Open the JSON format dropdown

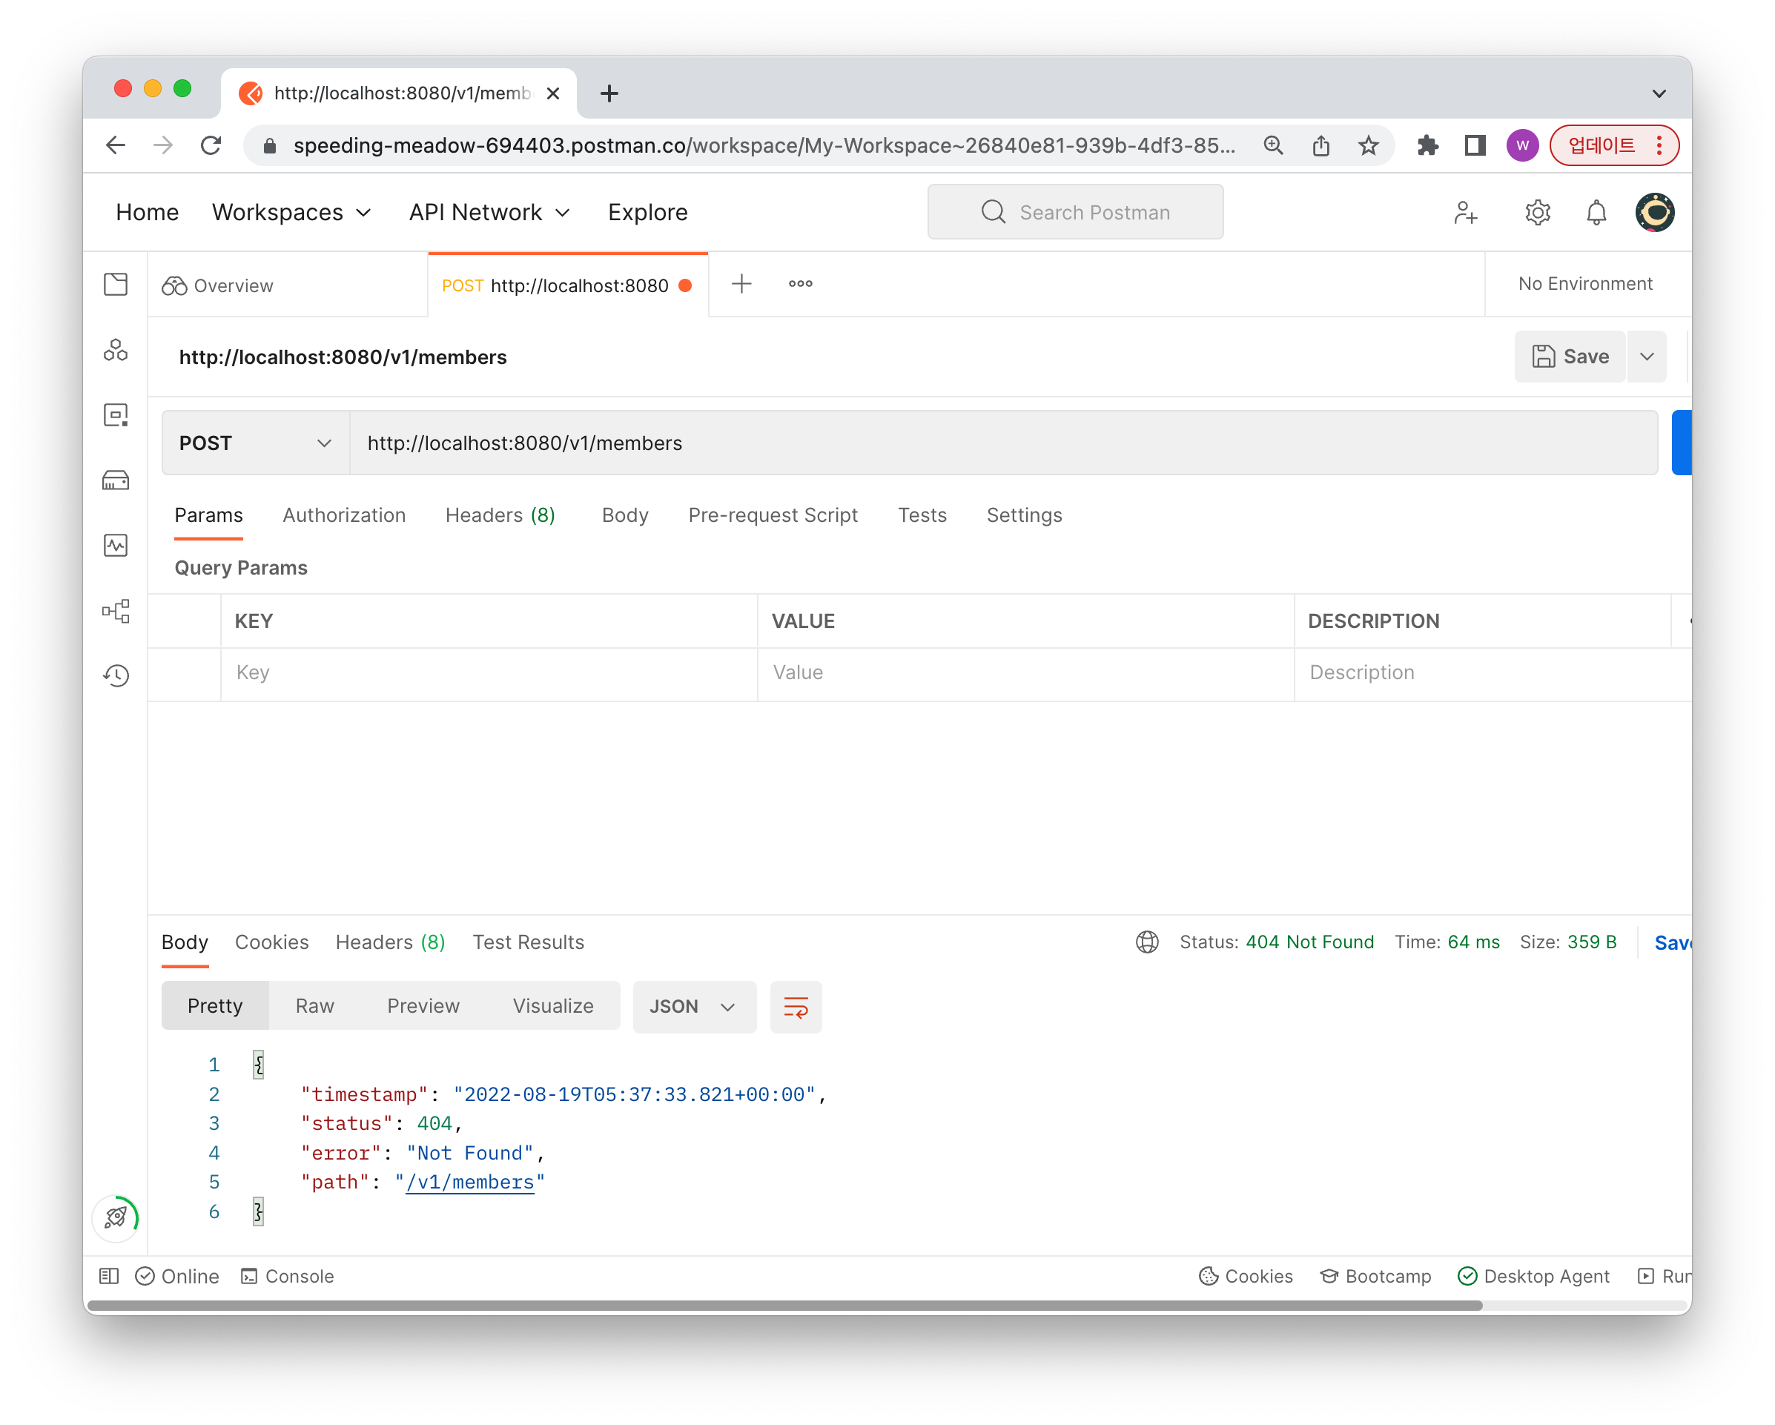pyautogui.click(x=693, y=1006)
